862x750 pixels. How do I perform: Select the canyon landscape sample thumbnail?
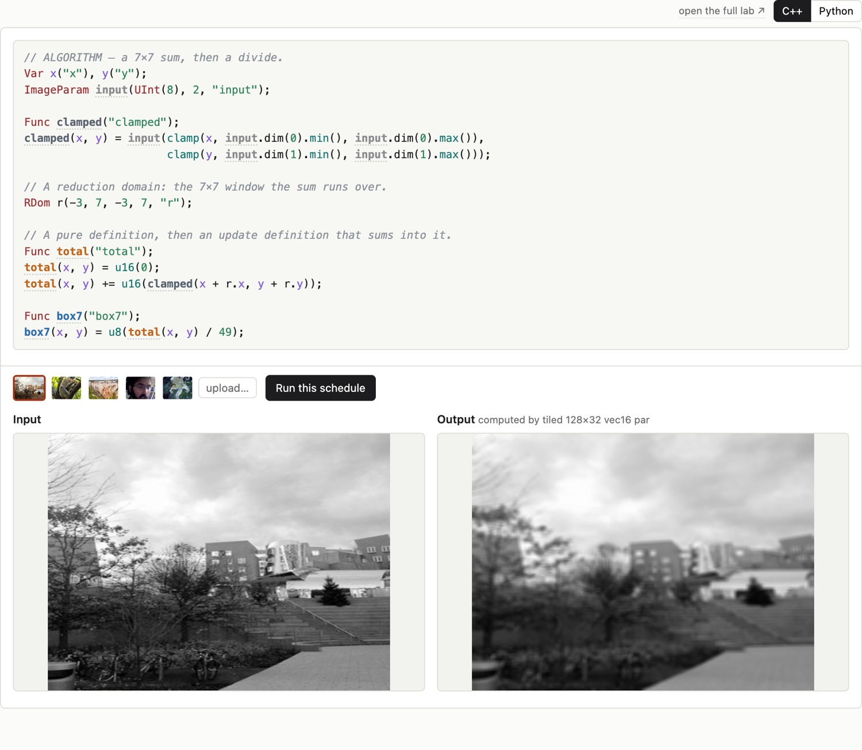103,388
